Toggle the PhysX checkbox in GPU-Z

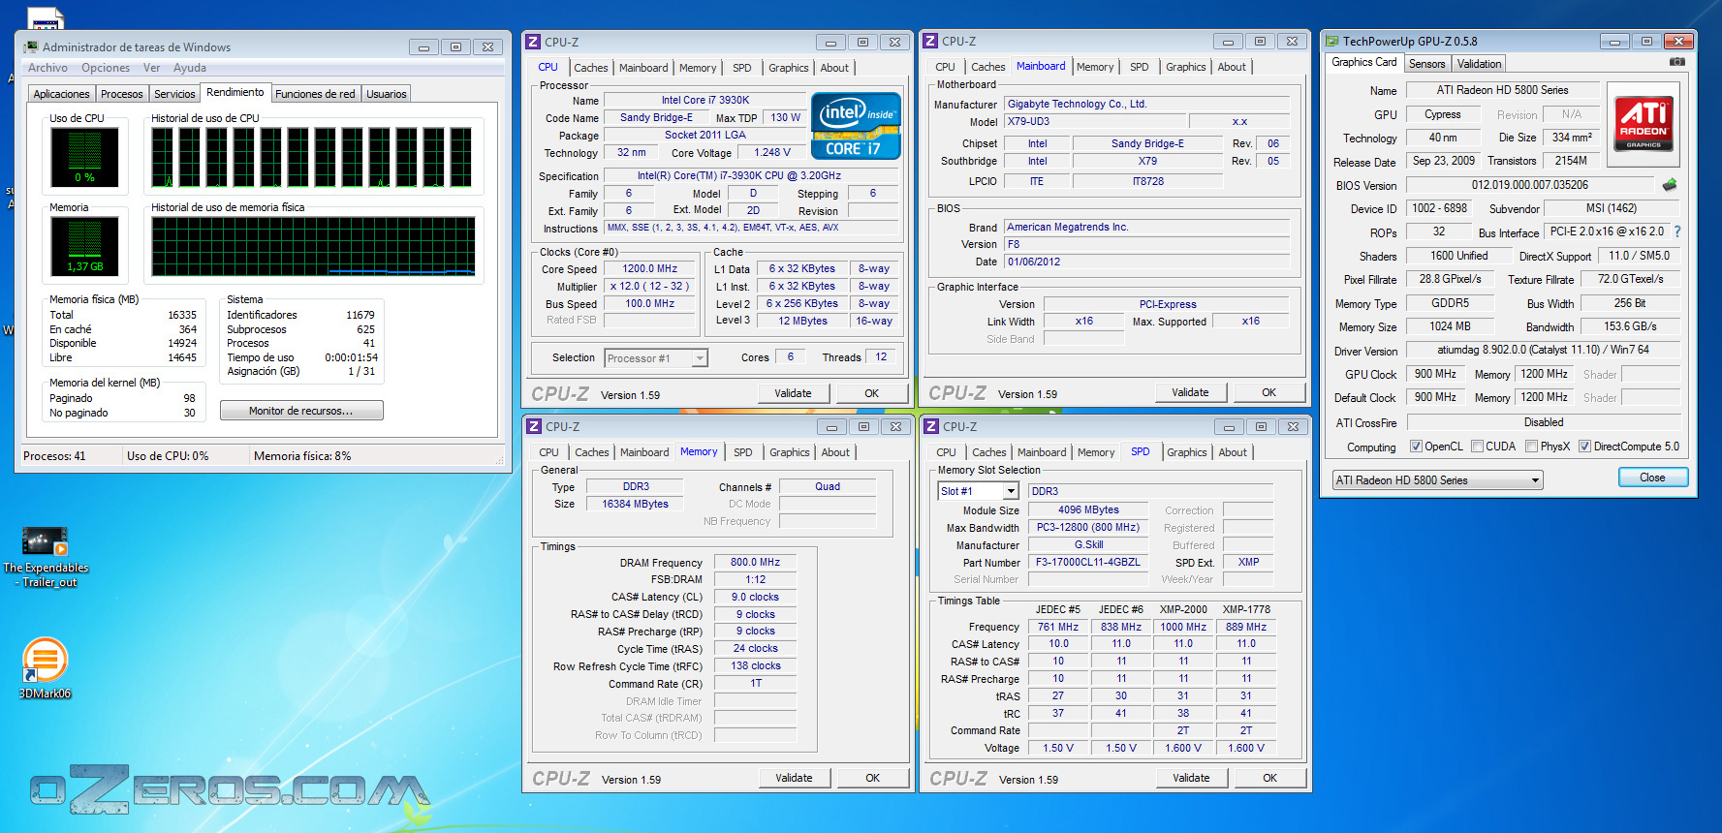click(1531, 447)
